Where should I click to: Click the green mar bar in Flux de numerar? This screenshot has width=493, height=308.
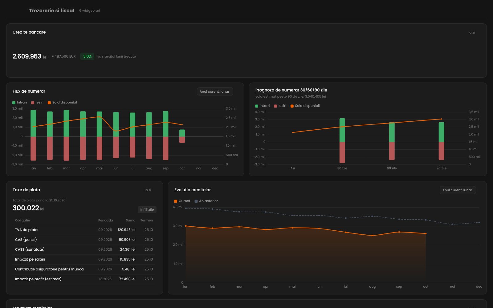66,123
